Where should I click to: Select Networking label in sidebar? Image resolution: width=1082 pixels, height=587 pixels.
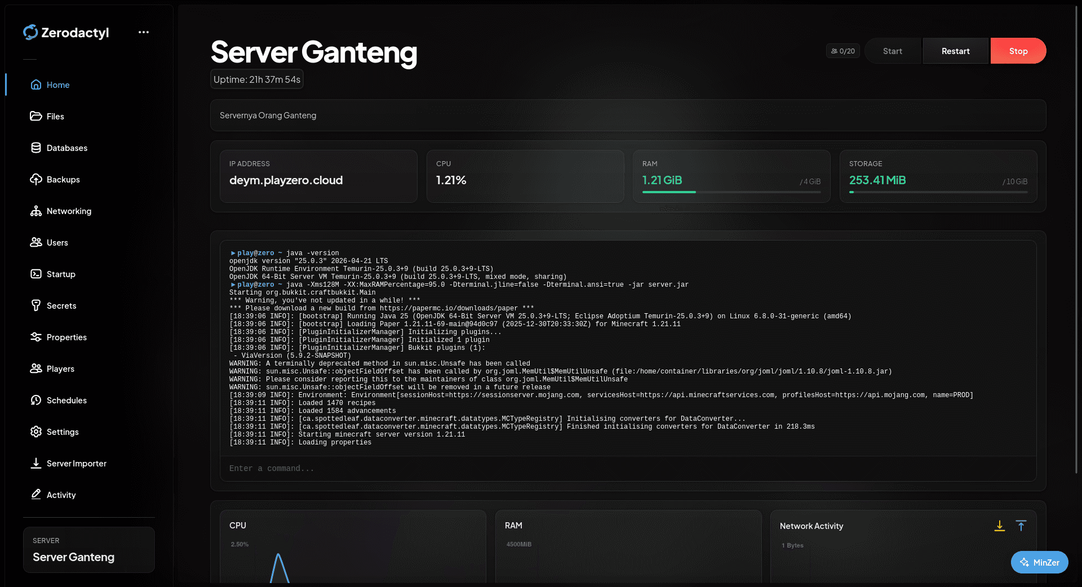(69, 211)
